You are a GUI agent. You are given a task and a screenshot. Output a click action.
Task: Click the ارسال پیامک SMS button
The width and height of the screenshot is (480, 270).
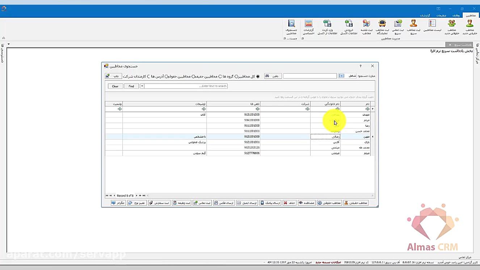click(270, 203)
